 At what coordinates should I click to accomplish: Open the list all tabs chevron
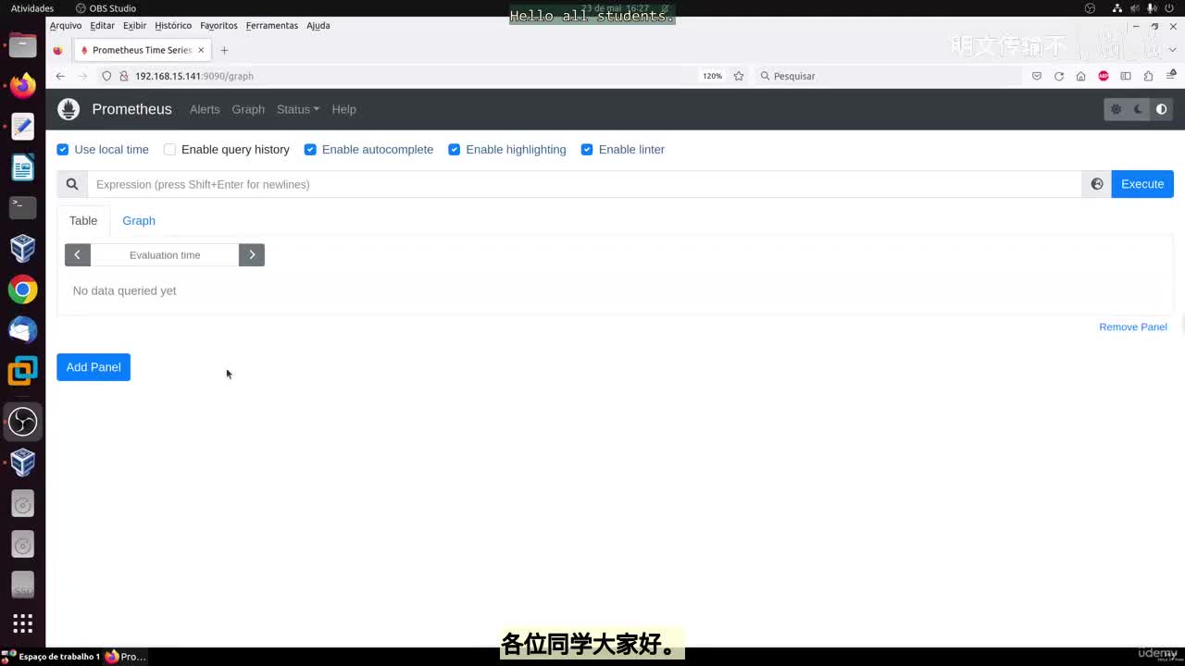click(x=1172, y=50)
